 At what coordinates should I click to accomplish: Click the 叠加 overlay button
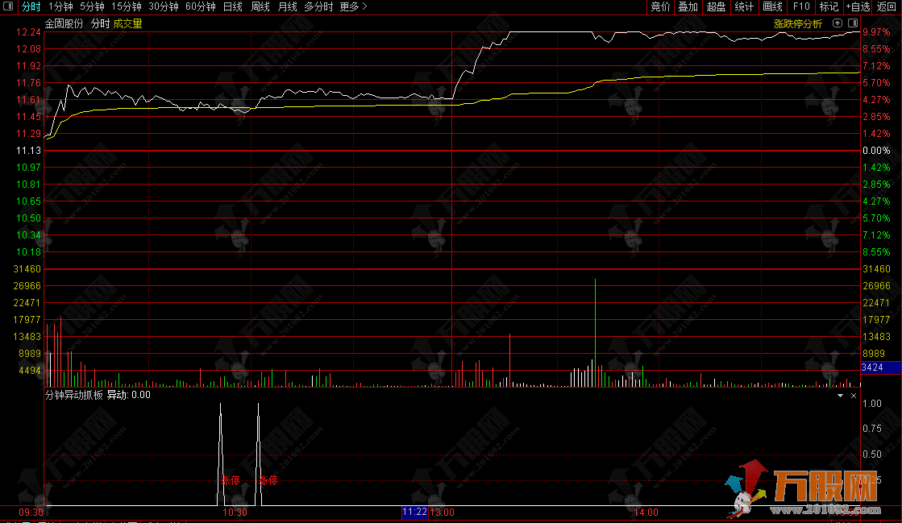click(688, 6)
